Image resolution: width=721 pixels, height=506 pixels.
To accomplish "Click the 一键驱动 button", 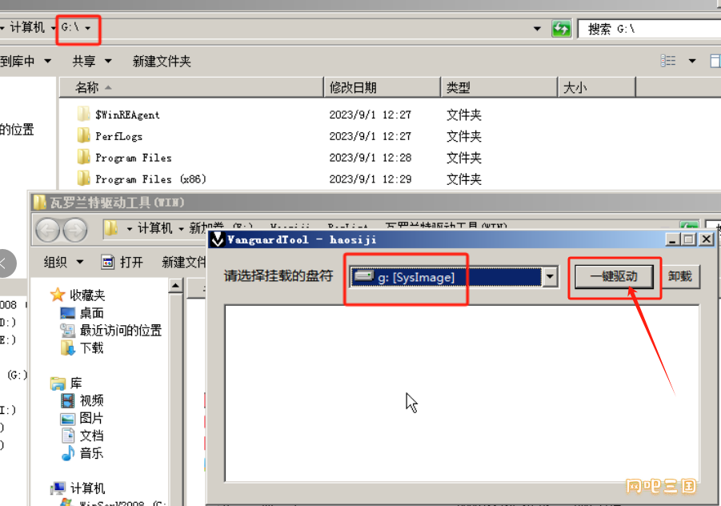I will [614, 276].
